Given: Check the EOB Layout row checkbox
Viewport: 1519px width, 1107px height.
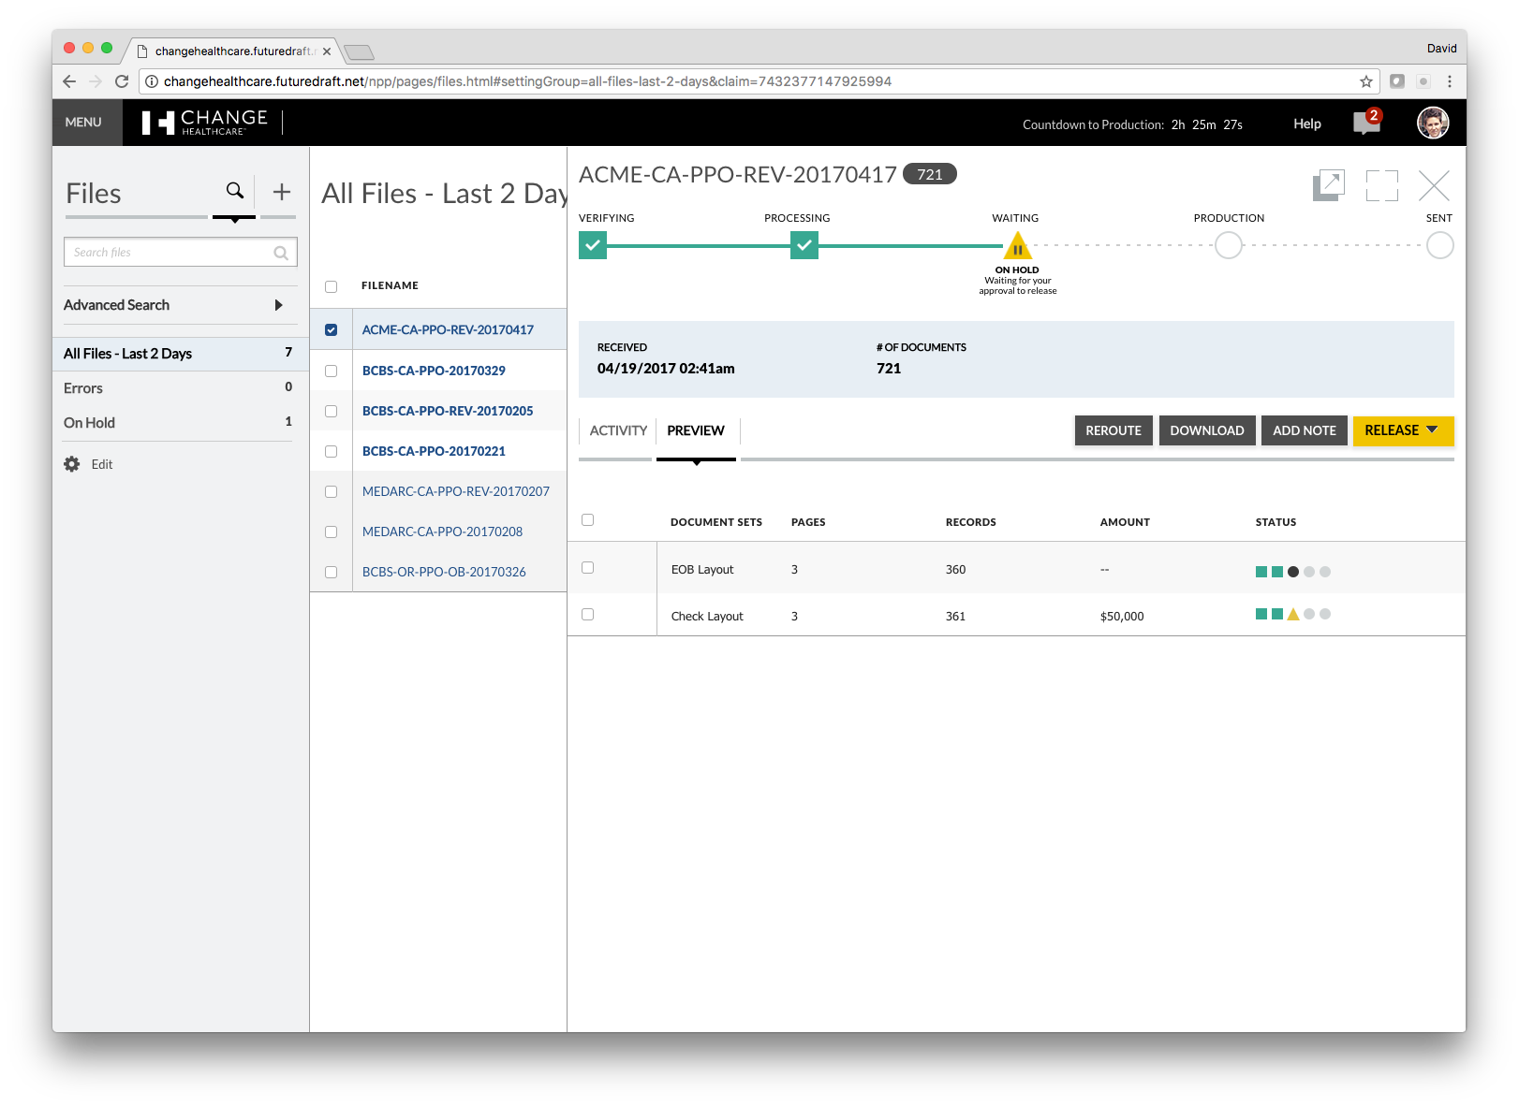Looking at the screenshot, I should [x=587, y=567].
